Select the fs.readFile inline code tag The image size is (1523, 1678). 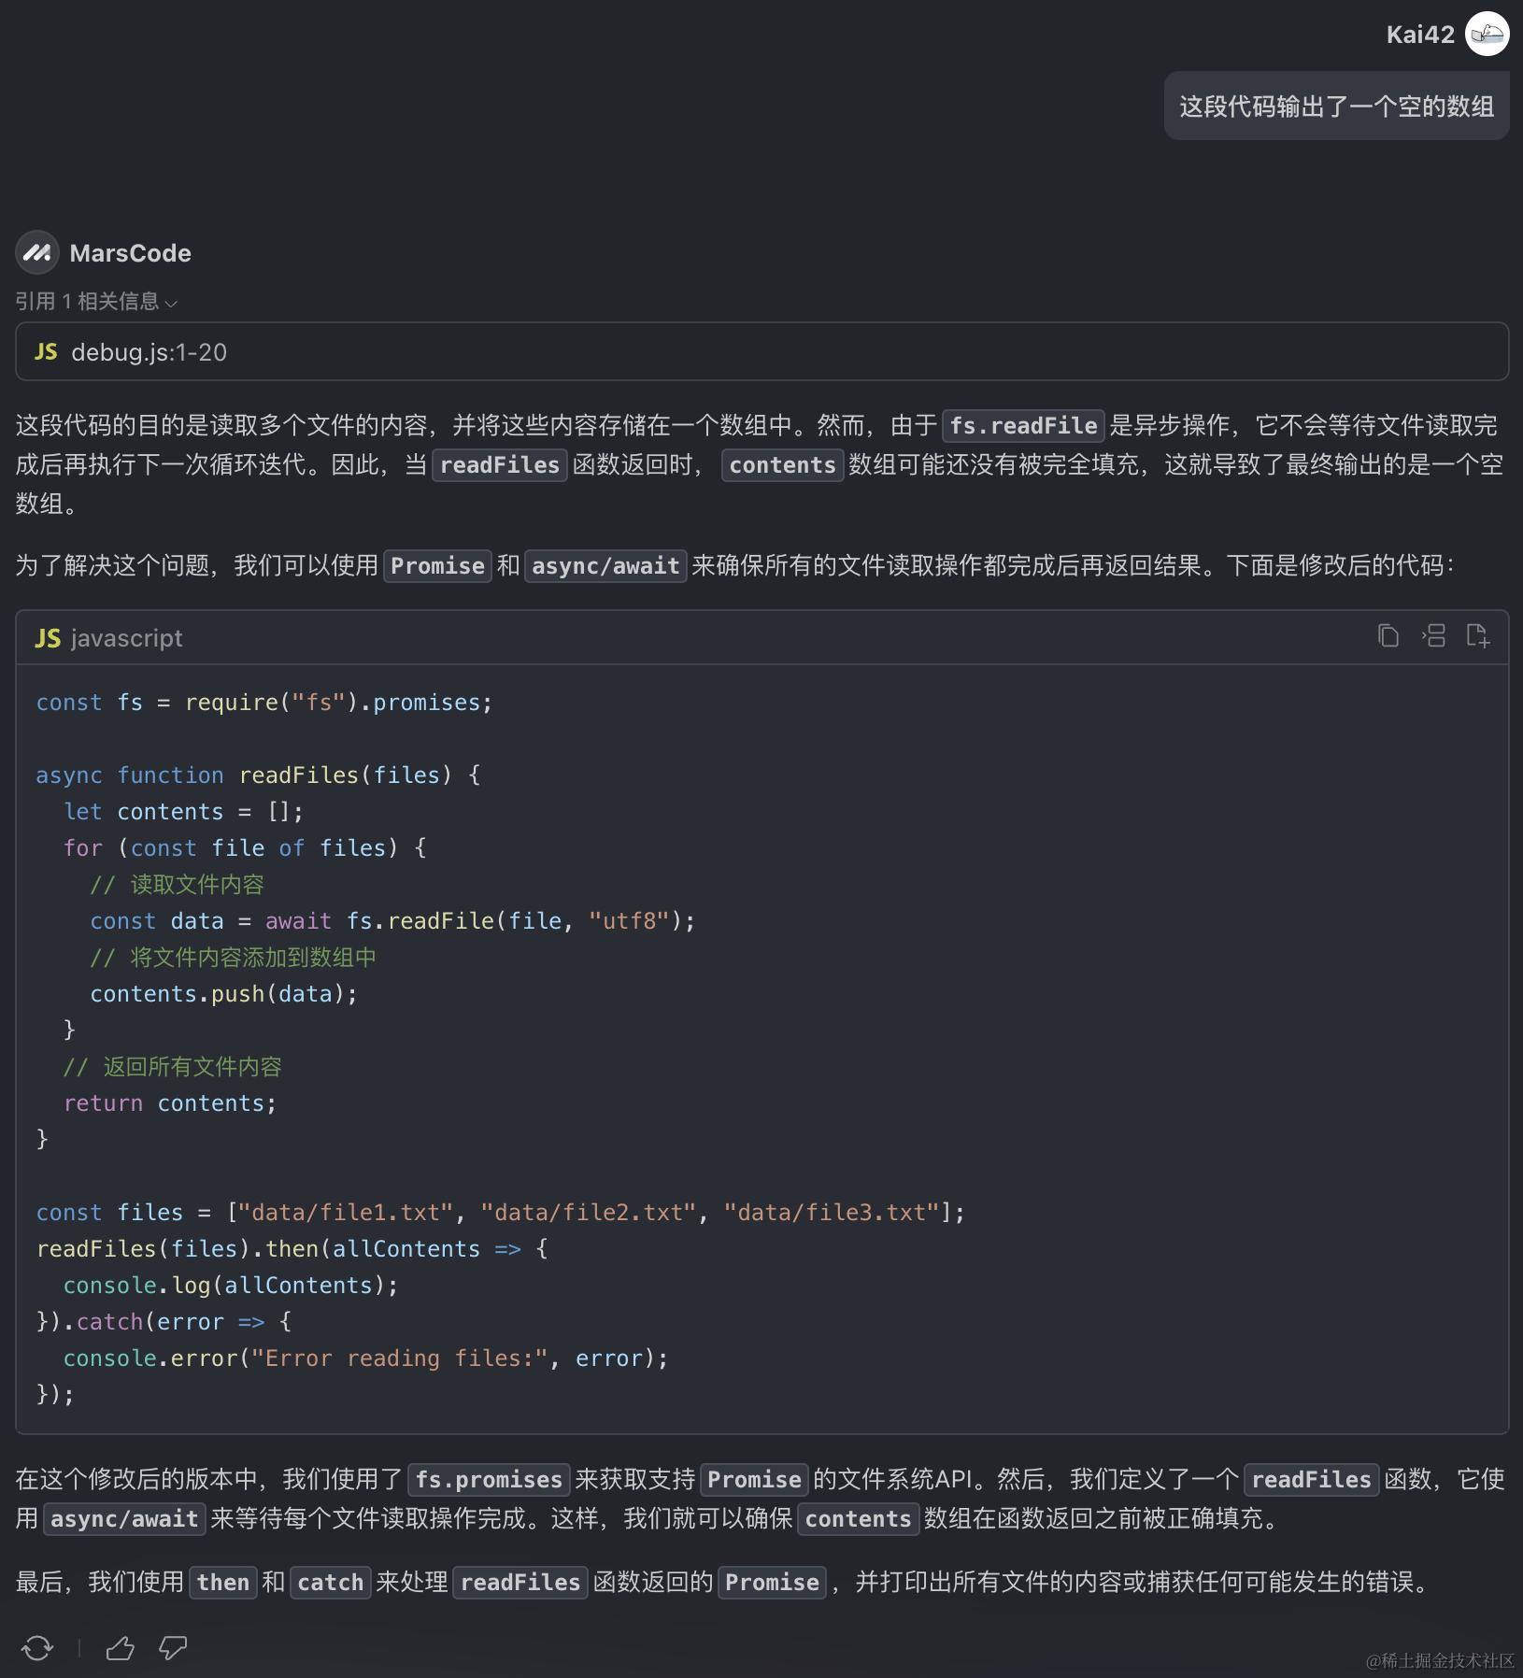tap(1024, 426)
